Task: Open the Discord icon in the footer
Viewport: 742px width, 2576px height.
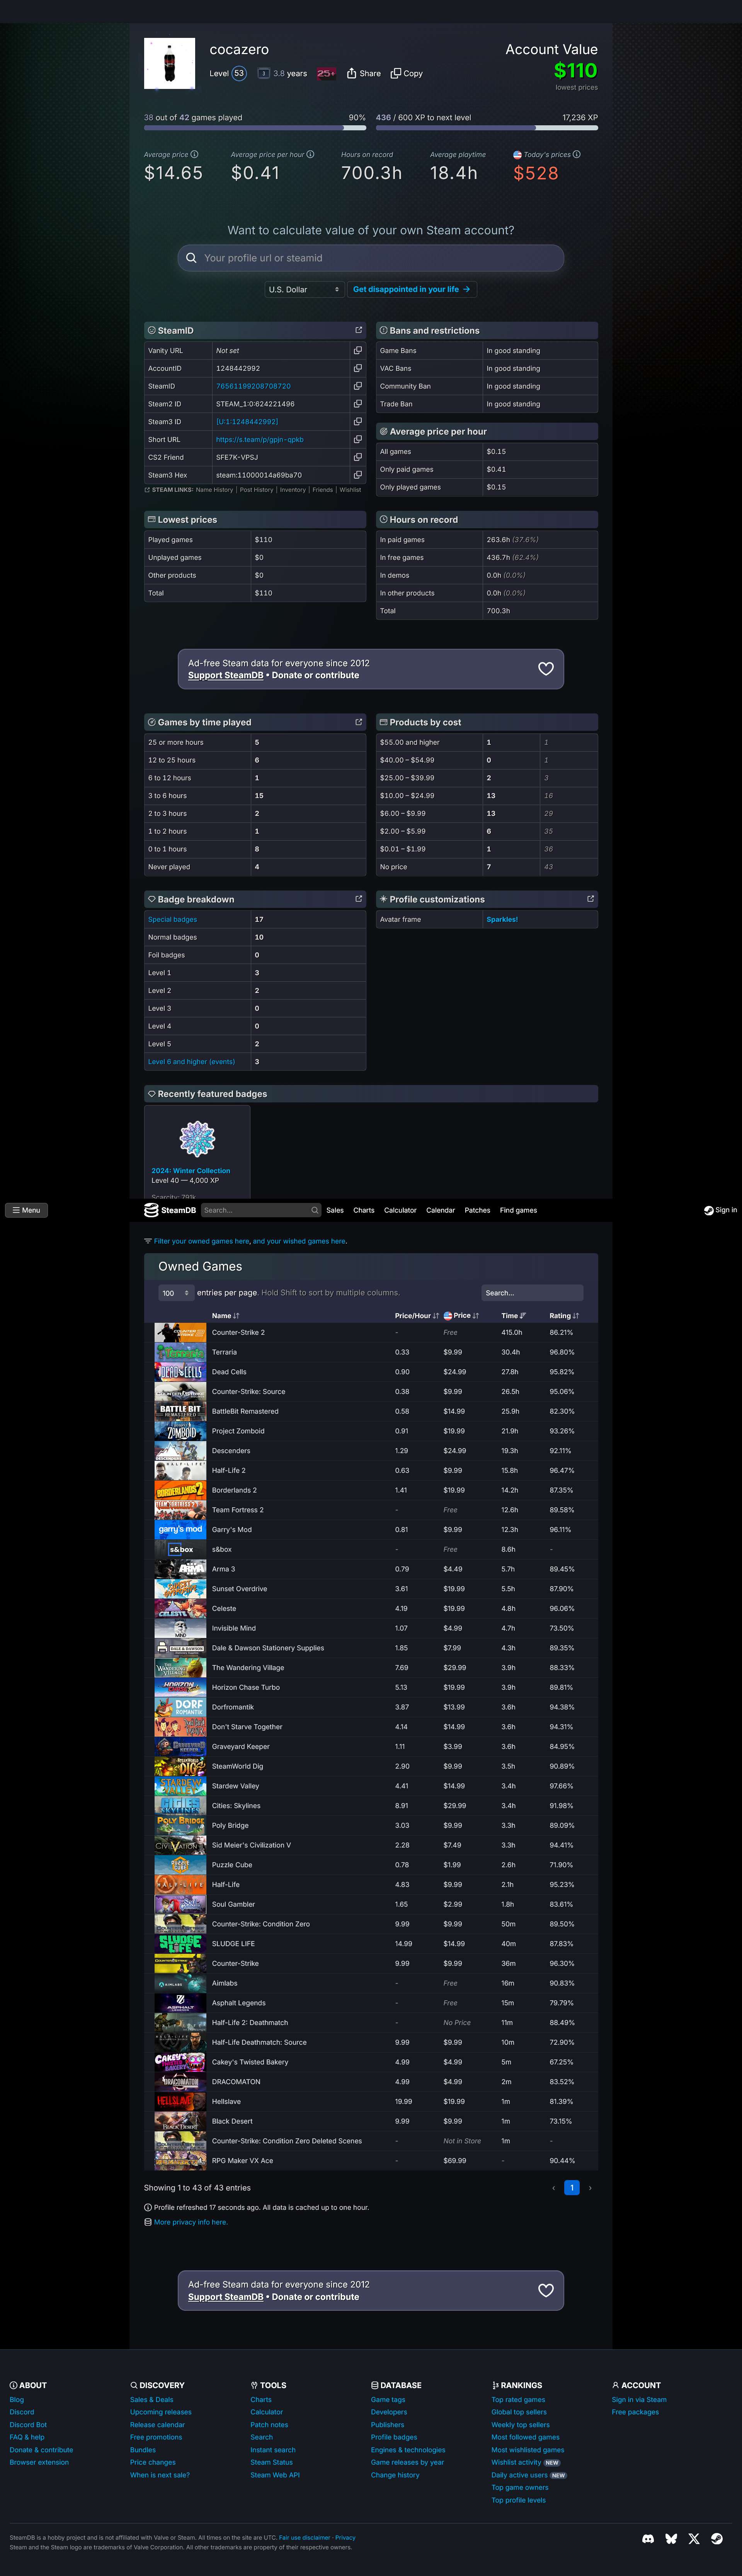Action: click(x=648, y=2538)
